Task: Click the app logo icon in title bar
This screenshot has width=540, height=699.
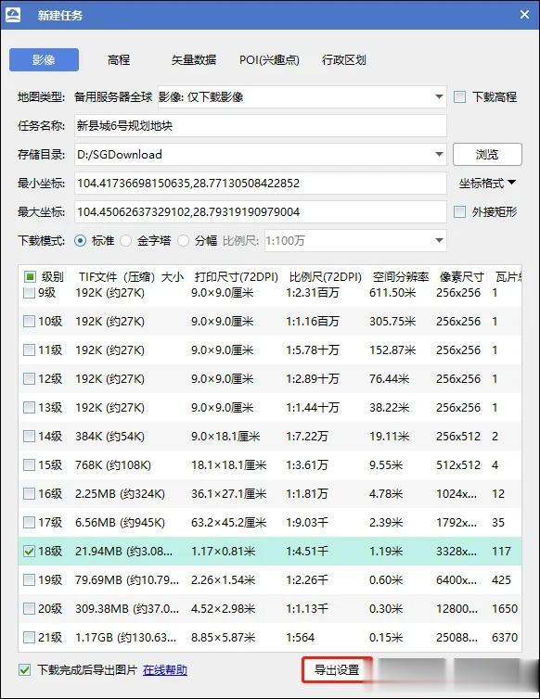Action: 13,15
